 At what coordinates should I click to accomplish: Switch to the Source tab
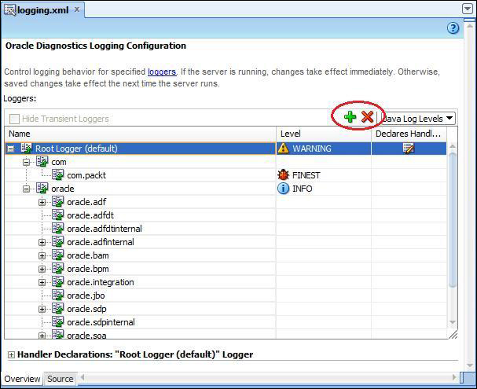pos(61,379)
